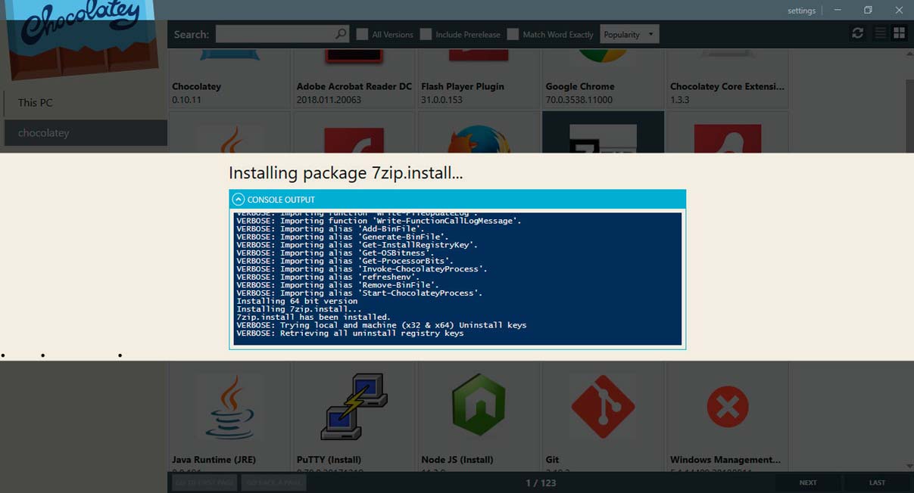Open settings link in title bar
Viewport: 914px width, 493px height.
click(801, 11)
